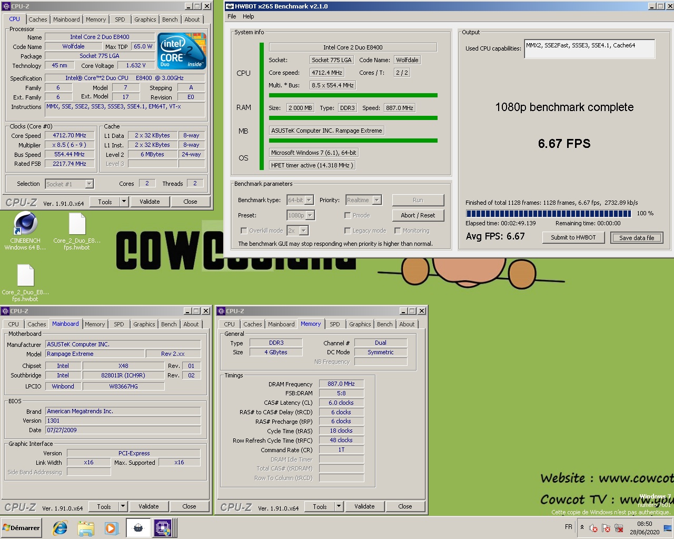The width and height of the screenshot is (674, 539).
Task: Open SPD tab in the Mainboard CPU-Z window
Action: click(x=119, y=324)
